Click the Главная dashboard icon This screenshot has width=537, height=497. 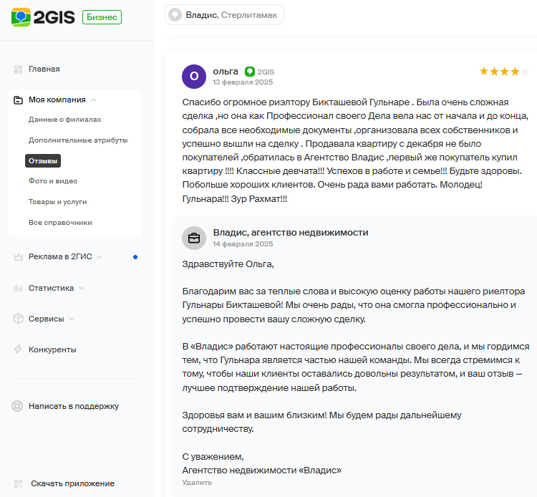[x=18, y=69]
